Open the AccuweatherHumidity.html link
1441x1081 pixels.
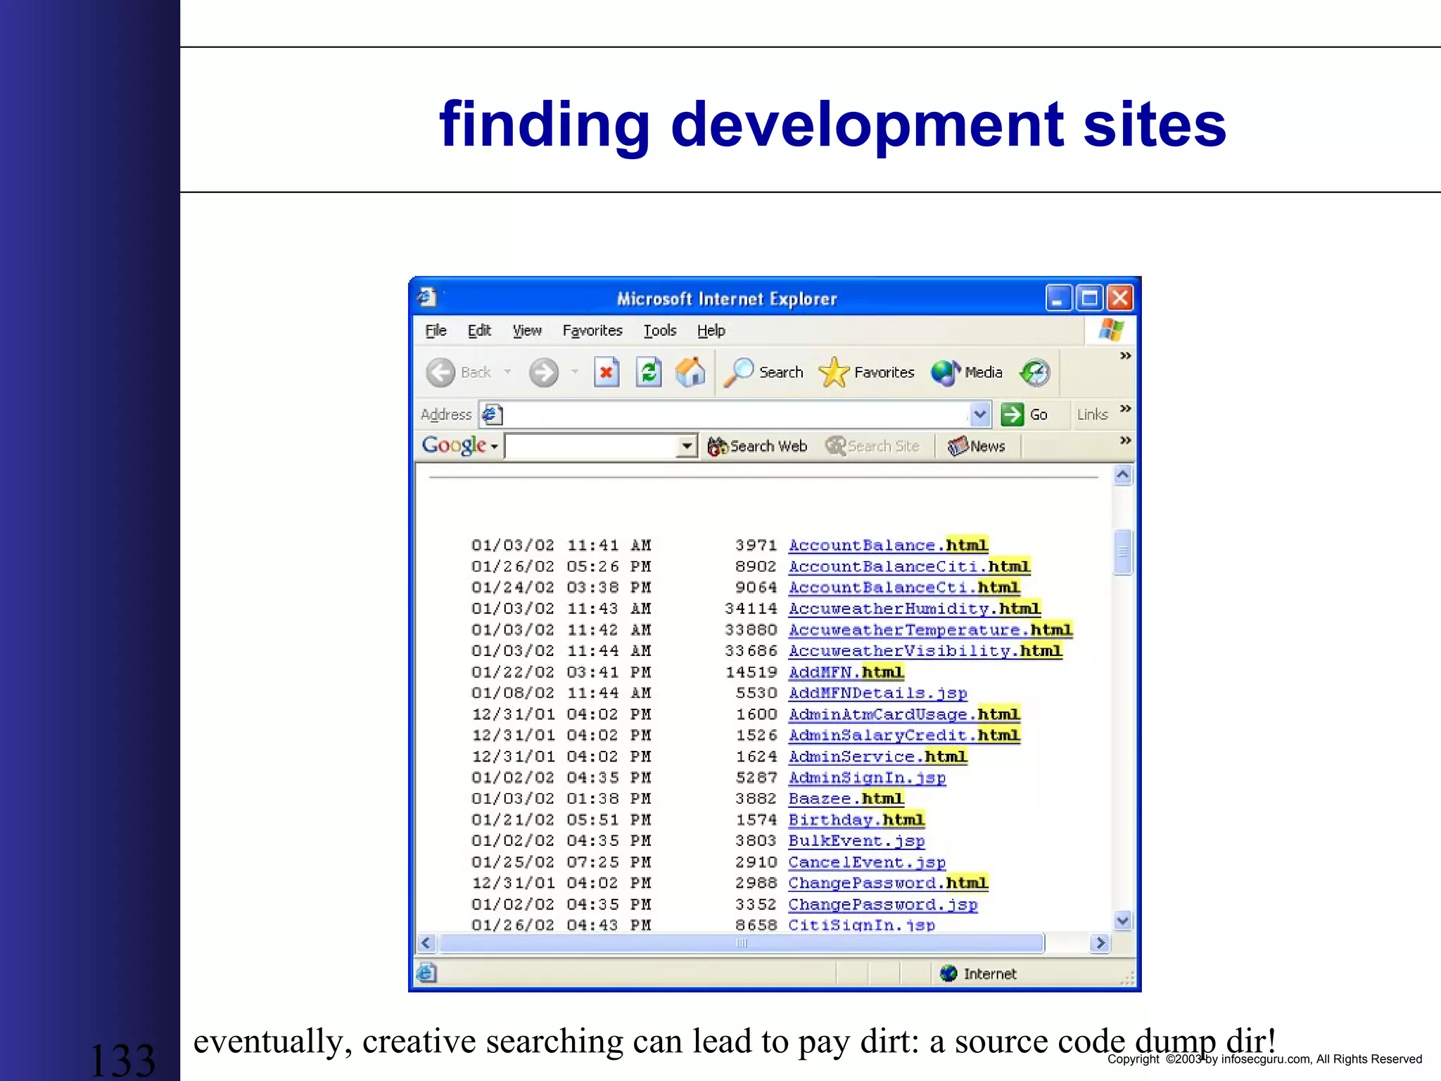click(x=915, y=608)
